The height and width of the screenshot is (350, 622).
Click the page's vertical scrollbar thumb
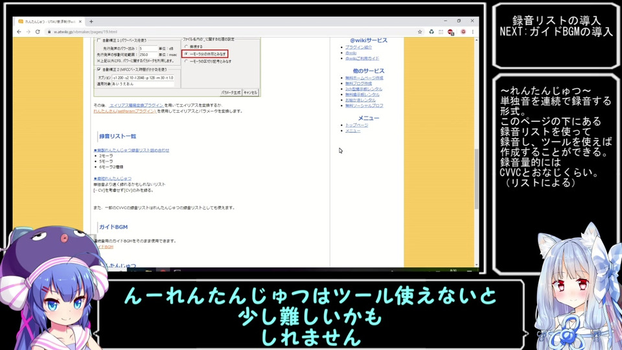pos(476,179)
